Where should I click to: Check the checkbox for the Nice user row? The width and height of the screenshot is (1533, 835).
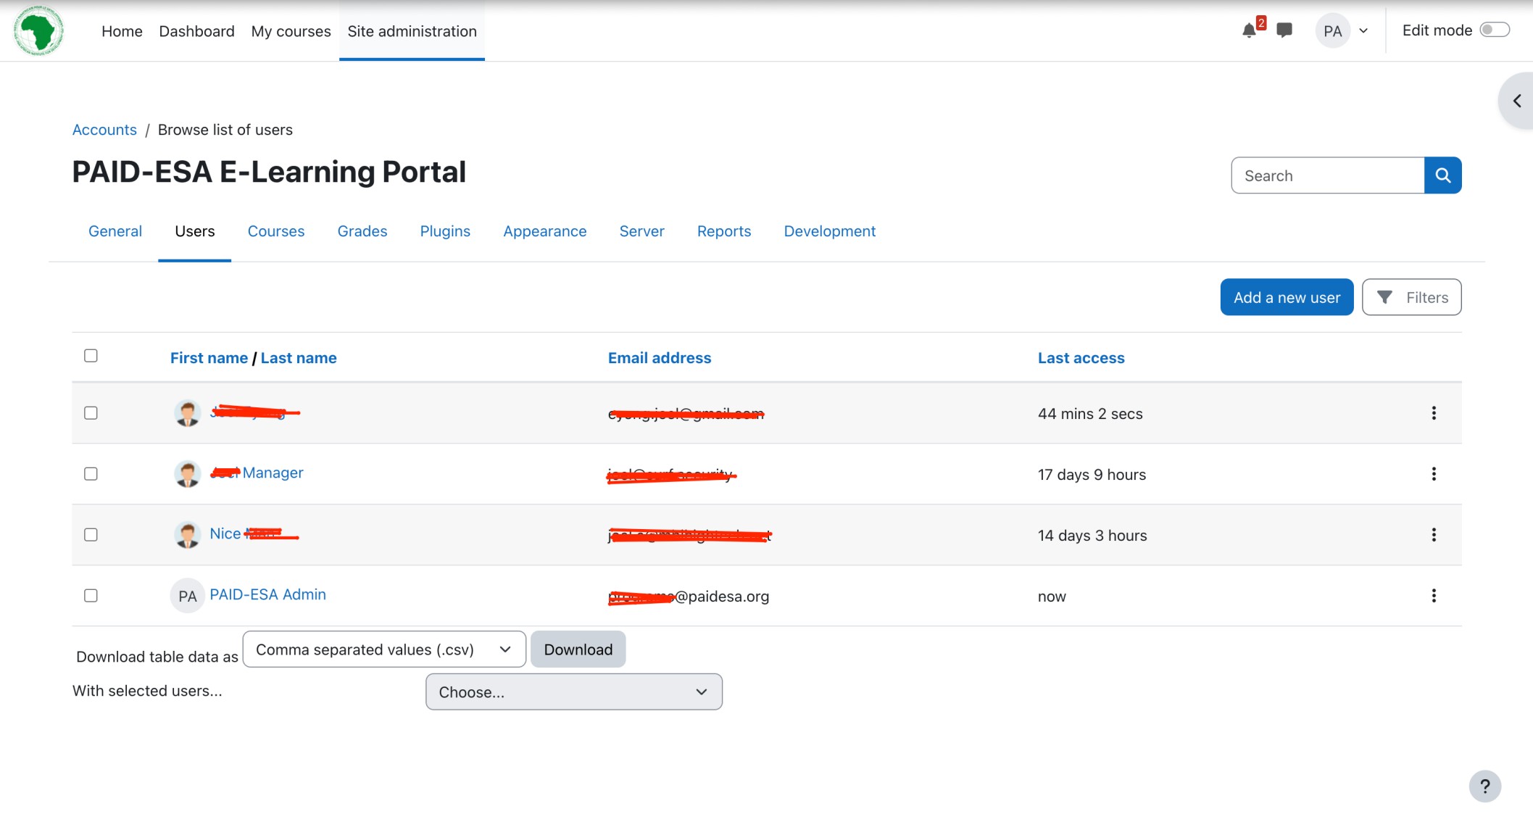coord(91,535)
